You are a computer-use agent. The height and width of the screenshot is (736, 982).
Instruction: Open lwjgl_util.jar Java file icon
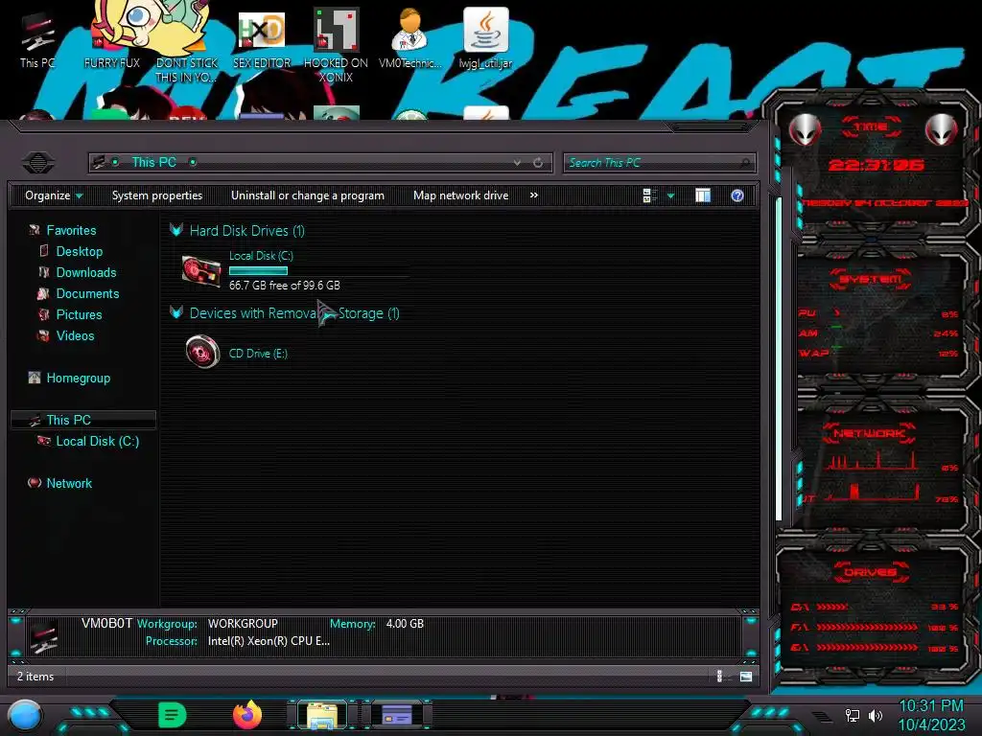click(485, 38)
